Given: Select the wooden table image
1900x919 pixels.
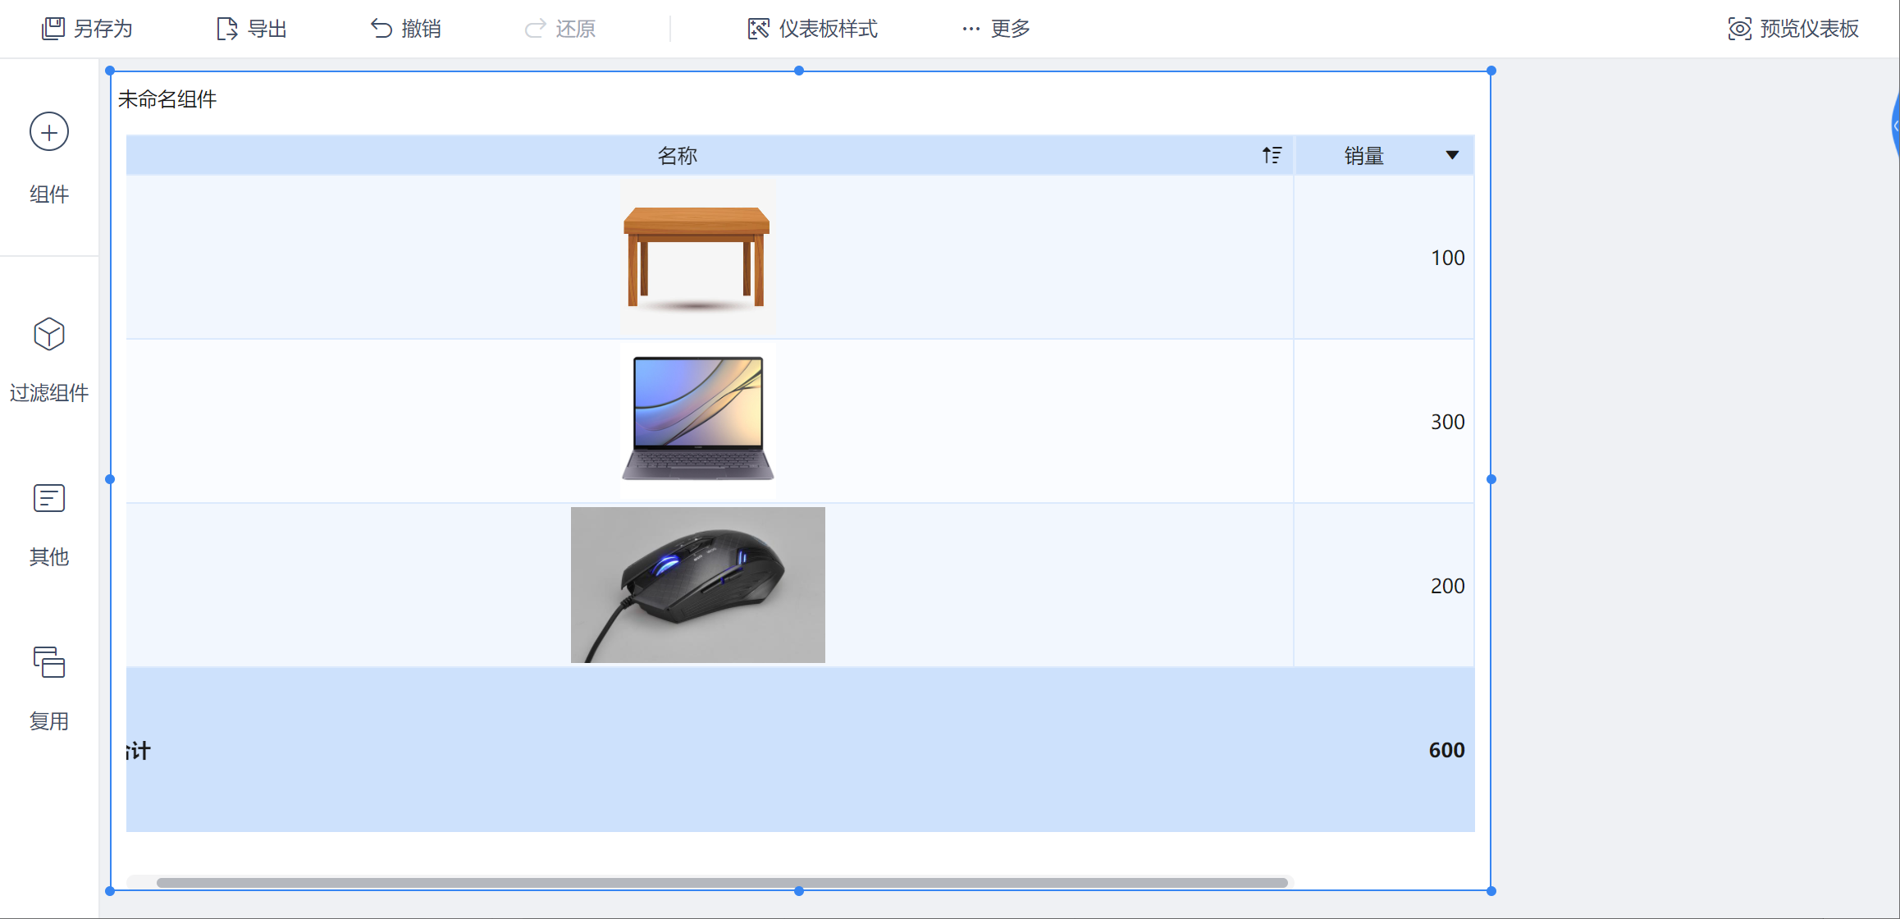Looking at the screenshot, I should (x=697, y=257).
